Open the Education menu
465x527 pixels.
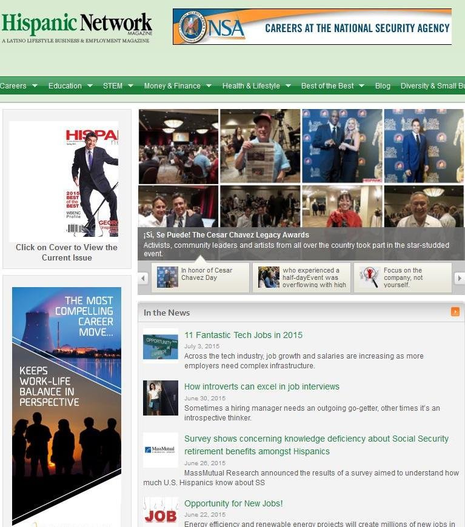pyautogui.click(x=65, y=85)
